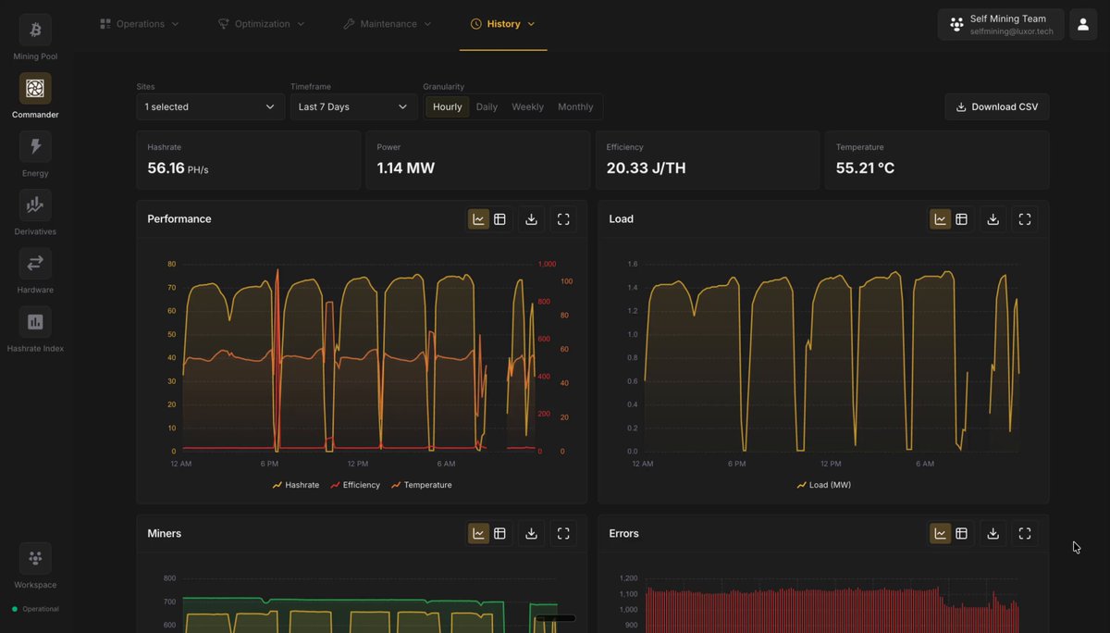Image resolution: width=1110 pixels, height=633 pixels.
Task: Expand Load chart to fullscreen
Action: coord(1025,219)
